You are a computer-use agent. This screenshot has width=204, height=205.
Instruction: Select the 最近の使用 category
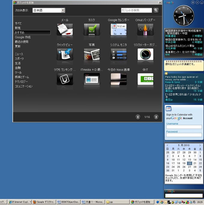[22, 42]
